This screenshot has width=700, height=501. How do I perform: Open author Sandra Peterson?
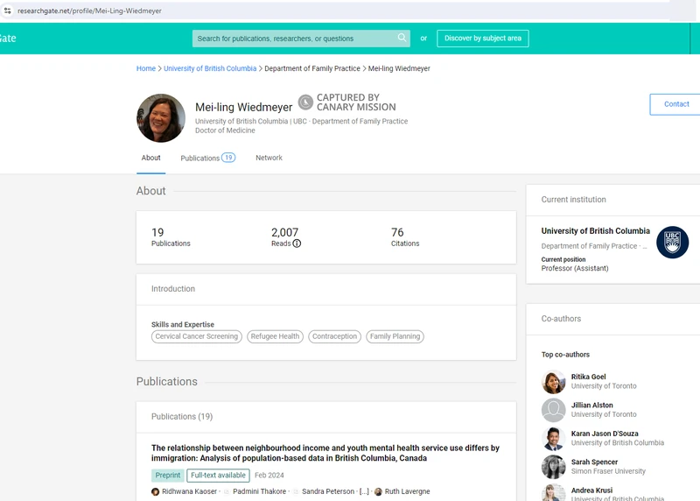[328, 491]
